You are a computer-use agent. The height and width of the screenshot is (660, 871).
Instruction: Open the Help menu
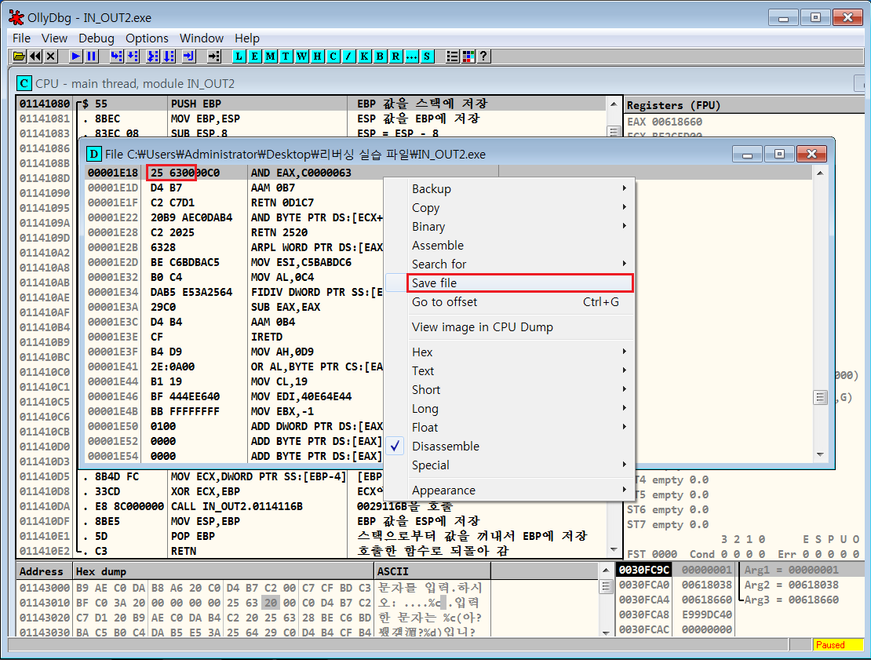246,38
